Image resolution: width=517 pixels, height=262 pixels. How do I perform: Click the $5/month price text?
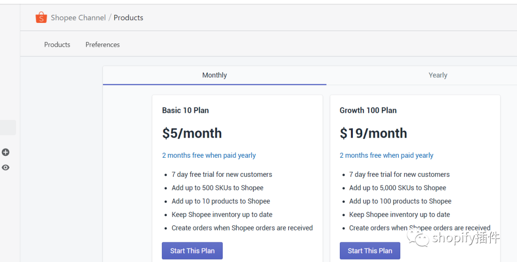point(191,133)
